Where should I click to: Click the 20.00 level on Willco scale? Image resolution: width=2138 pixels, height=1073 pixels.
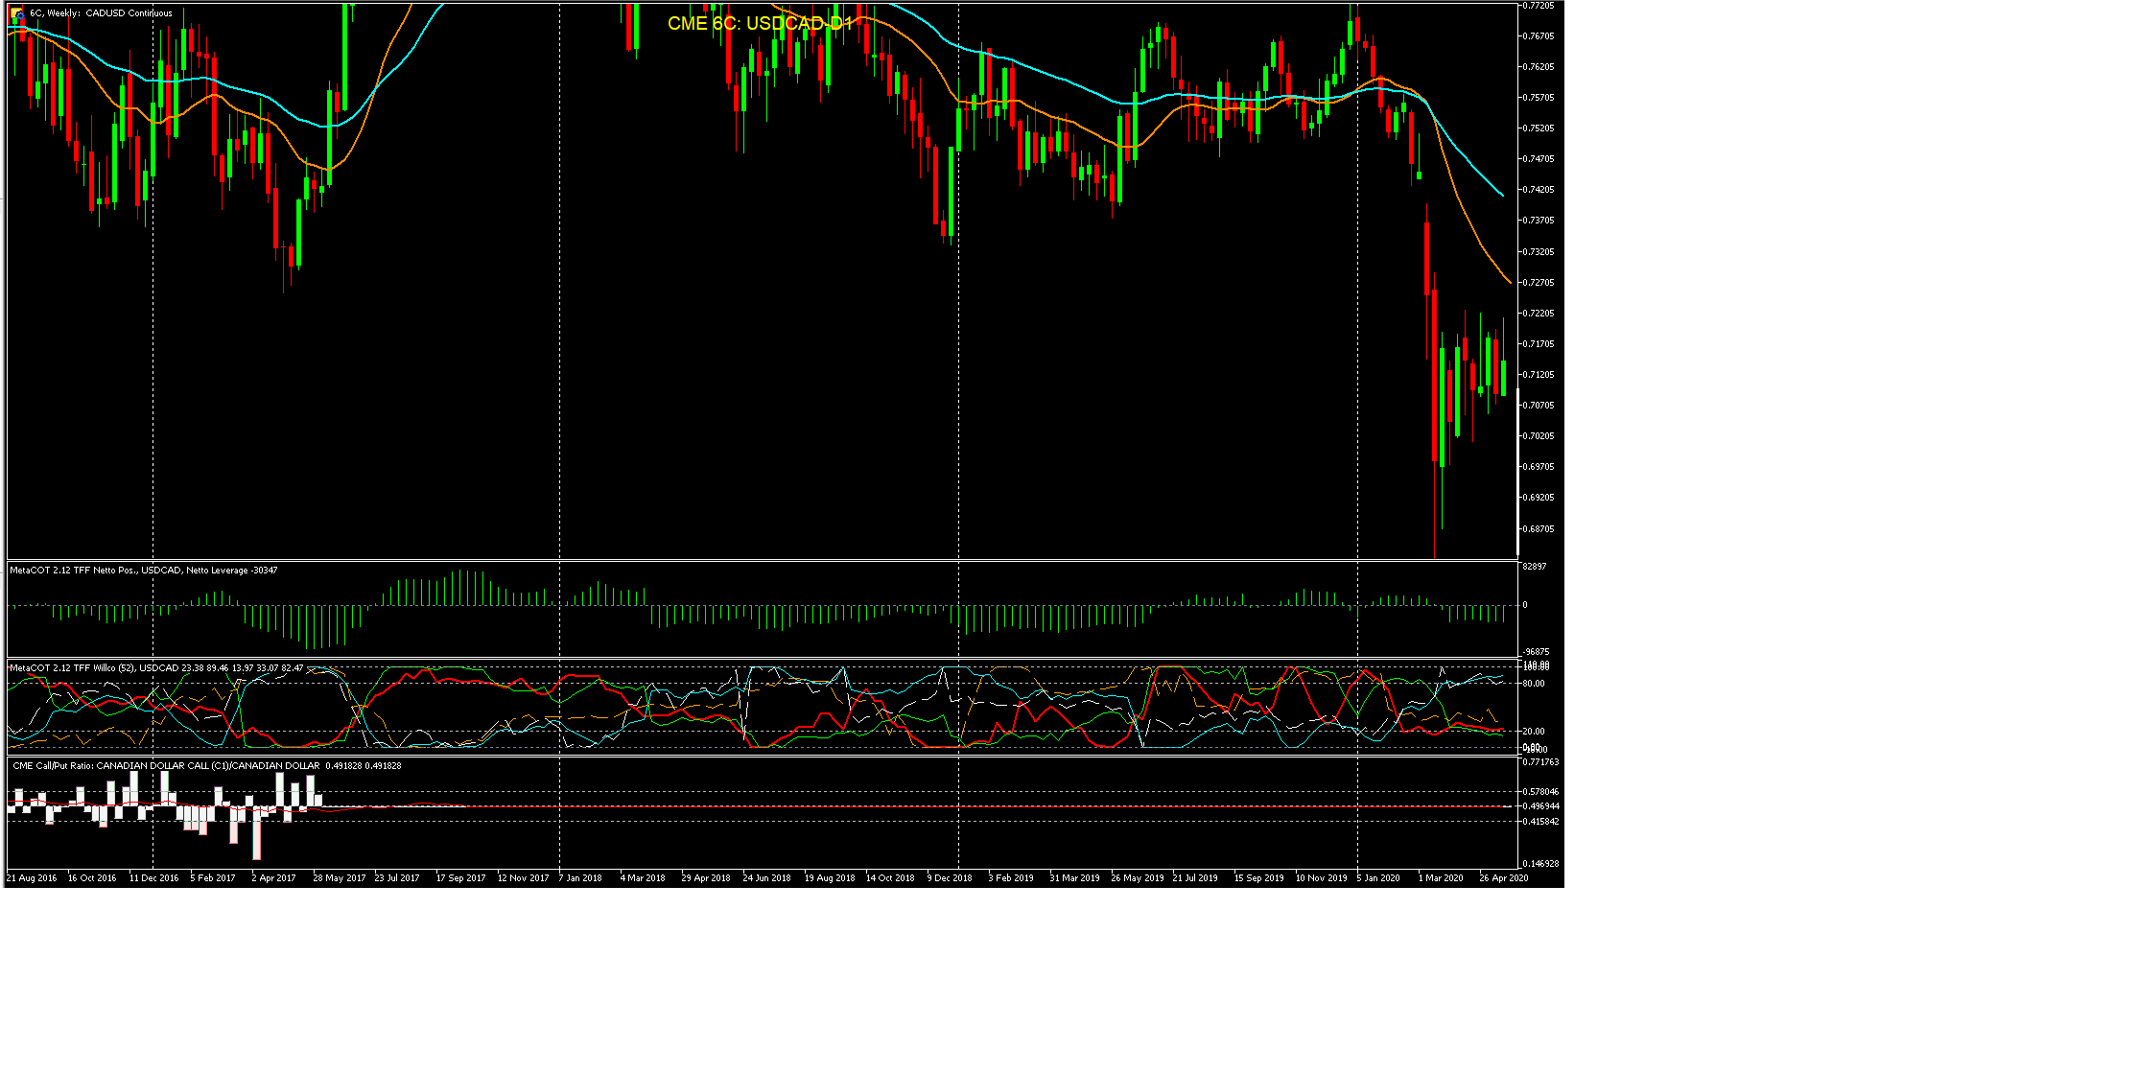click(x=1534, y=732)
